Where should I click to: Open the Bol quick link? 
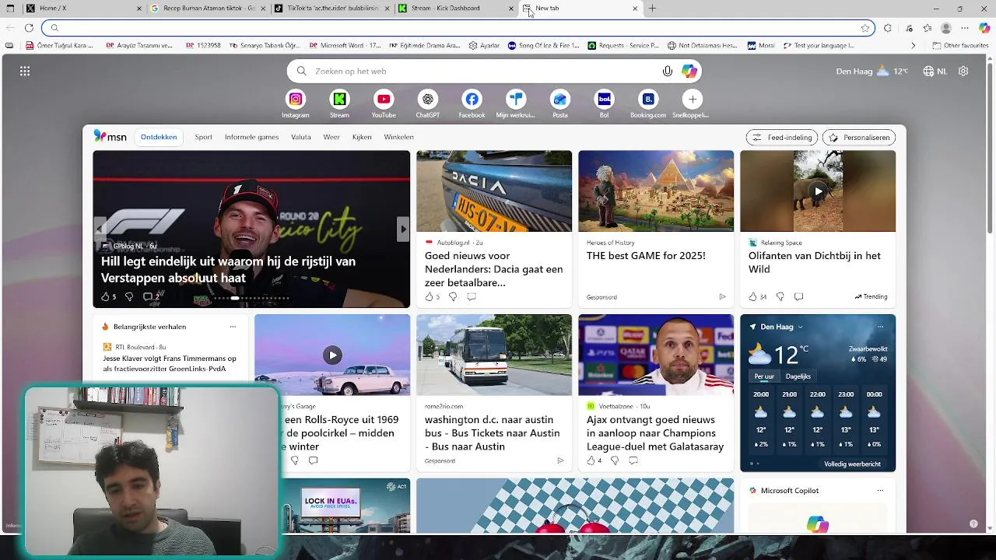604,100
